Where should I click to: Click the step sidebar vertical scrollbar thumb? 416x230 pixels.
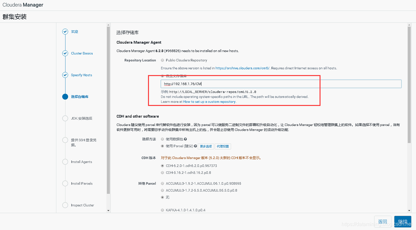coord(108,110)
